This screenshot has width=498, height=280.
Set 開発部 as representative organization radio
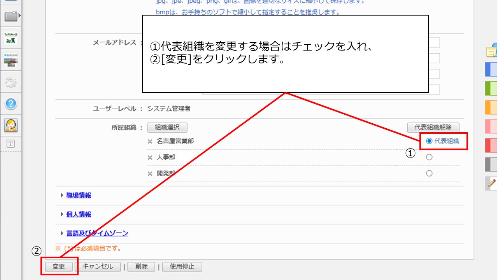click(x=429, y=173)
